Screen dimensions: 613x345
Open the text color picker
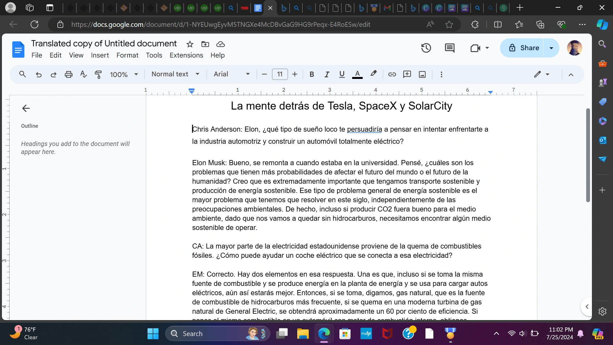point(357,74)
